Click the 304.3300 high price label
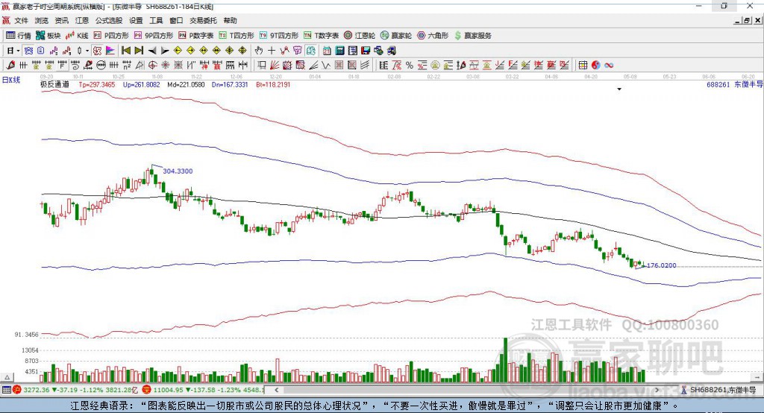Screen dimensions: 764x413 tap(178, 171)
